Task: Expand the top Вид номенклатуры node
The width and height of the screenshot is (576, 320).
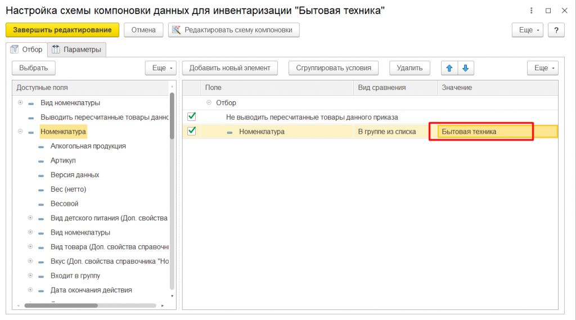Action: click(x=20, y=103)
